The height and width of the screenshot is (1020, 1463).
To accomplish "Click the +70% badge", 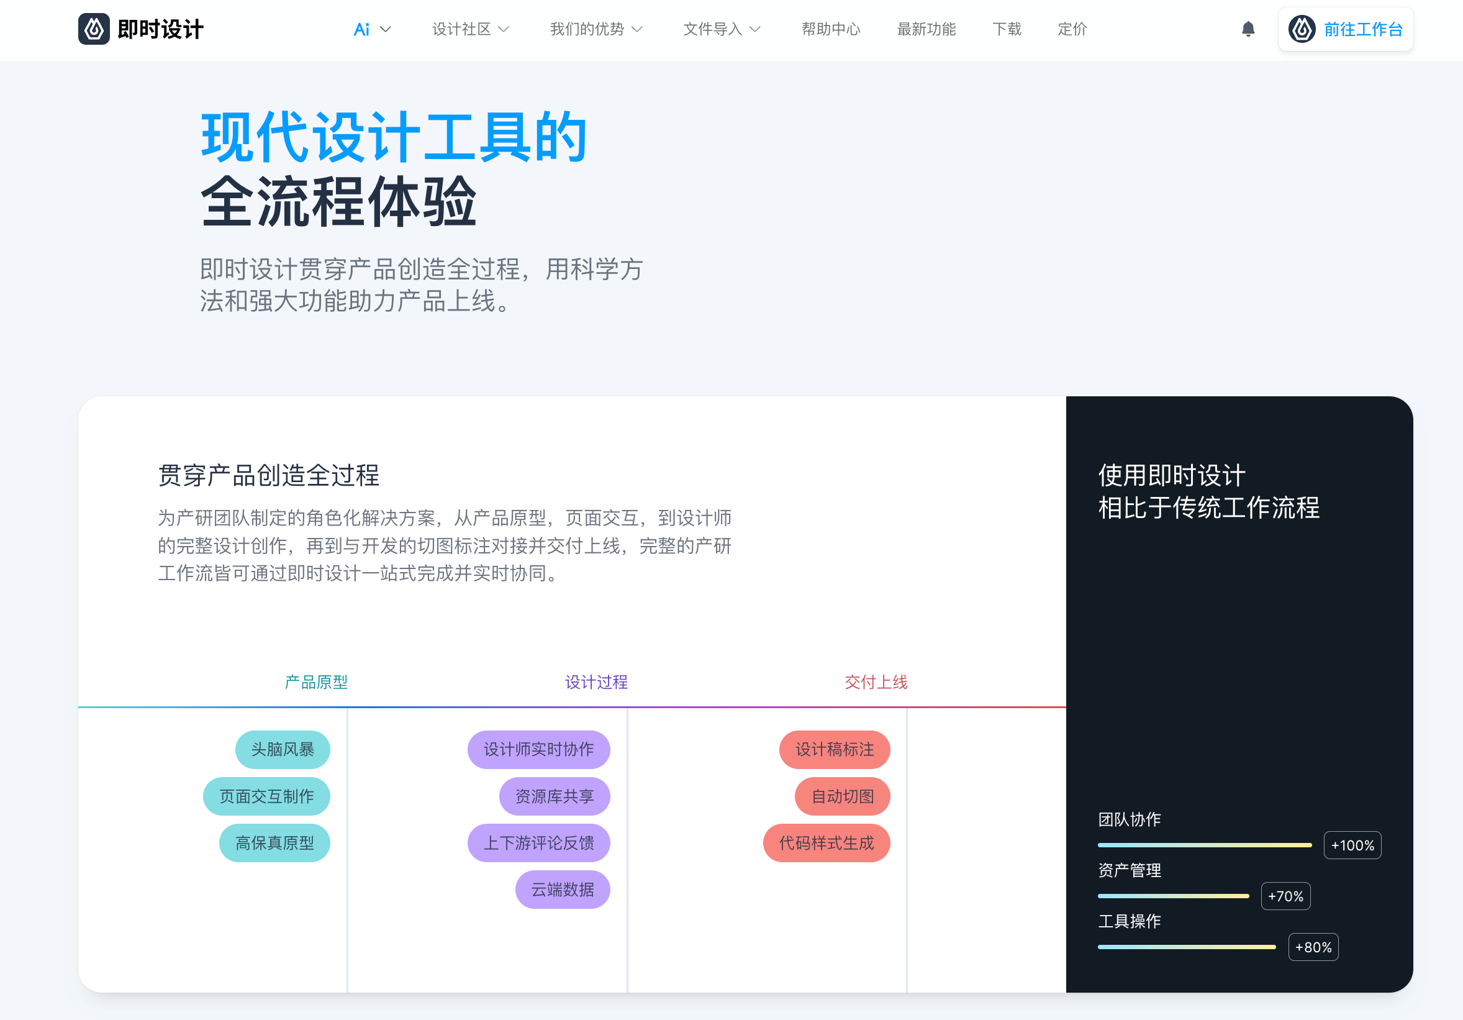I will [x=1286, y=896].
